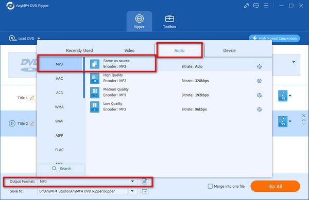Open settings gear for Medium Quality
Image resolution: width=309 pixels, height=200 pixels.
pos(260,95)
